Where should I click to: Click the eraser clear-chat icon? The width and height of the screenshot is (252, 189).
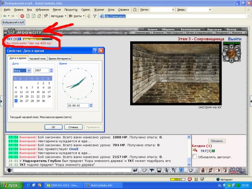point(144,170)
